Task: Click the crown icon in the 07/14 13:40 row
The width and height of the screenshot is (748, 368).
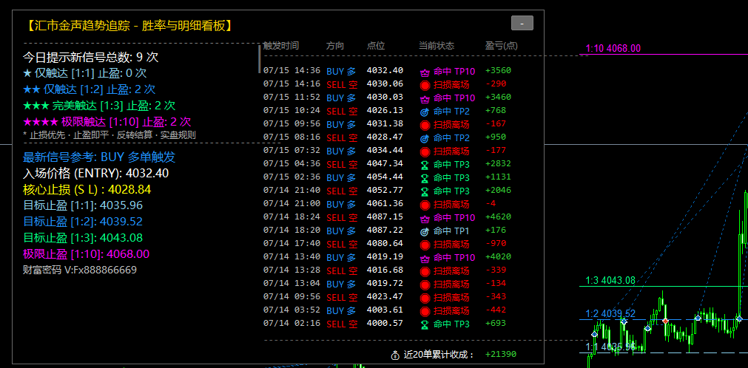Action: 425,259
